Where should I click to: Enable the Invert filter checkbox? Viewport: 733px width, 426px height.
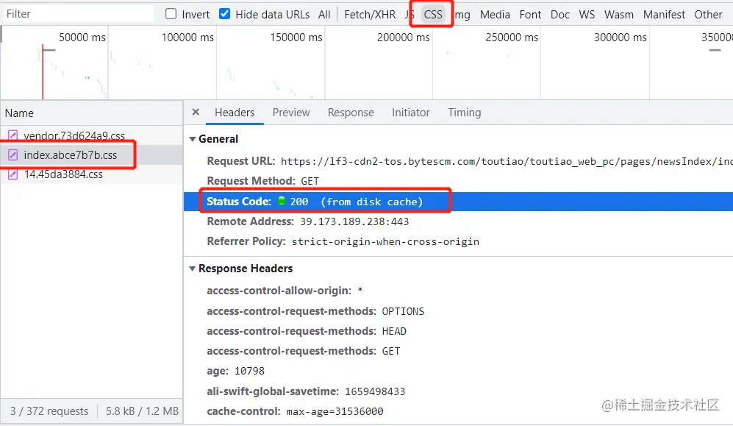[x=171, y=14]
